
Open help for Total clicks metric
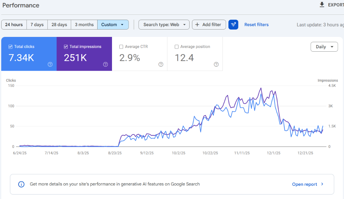click(50, 64)
